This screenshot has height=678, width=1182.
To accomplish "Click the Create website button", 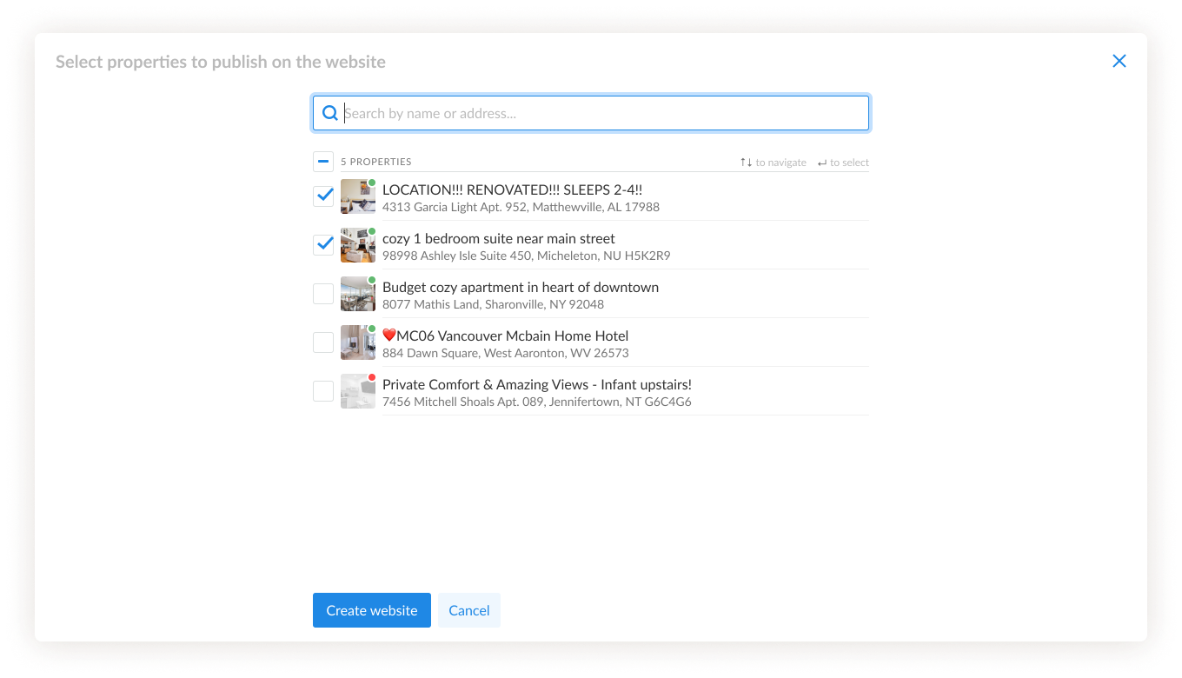I will [371, 610].
